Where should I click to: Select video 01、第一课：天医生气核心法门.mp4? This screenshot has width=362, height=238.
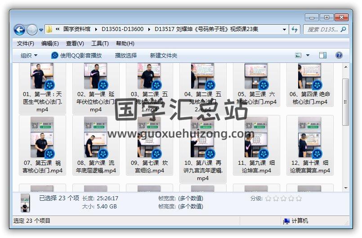[x=42, y=88]
